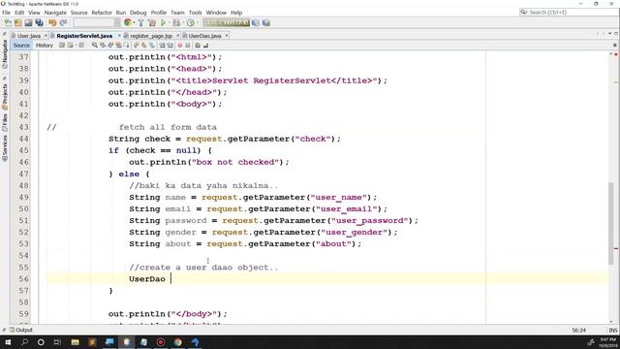Open the Tools menu
The height and width of the screenshot is (349, 620).
tap(196, 13)
